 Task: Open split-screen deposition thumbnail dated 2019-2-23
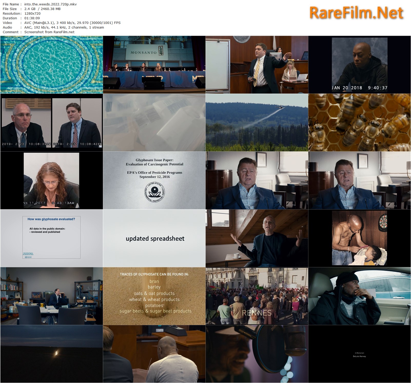point(52,122)
